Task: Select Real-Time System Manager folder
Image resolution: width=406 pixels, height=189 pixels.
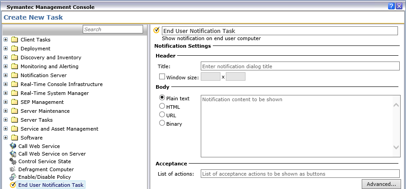Action: [54, 93]
